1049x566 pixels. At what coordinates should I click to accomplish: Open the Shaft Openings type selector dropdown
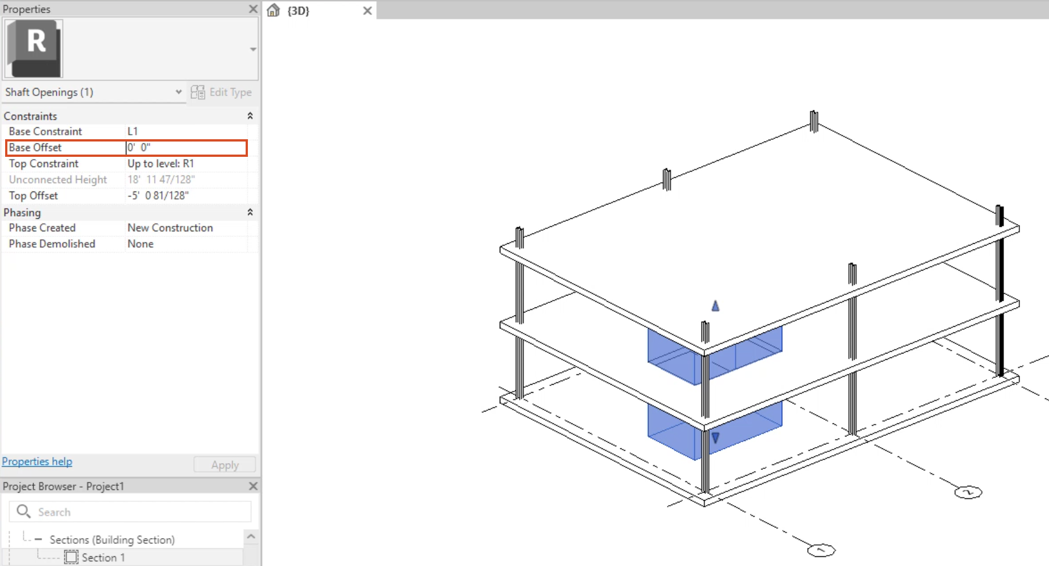(x=179, y=92)
